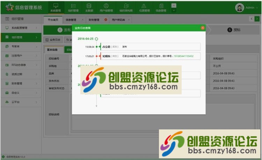262x160 pixels.
Task: Click the 云平台 cloud icon in sidebar
Action: point(7,102)
